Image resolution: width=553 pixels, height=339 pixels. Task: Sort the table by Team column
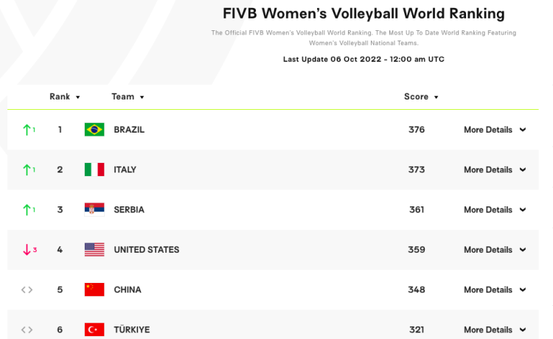128,97
